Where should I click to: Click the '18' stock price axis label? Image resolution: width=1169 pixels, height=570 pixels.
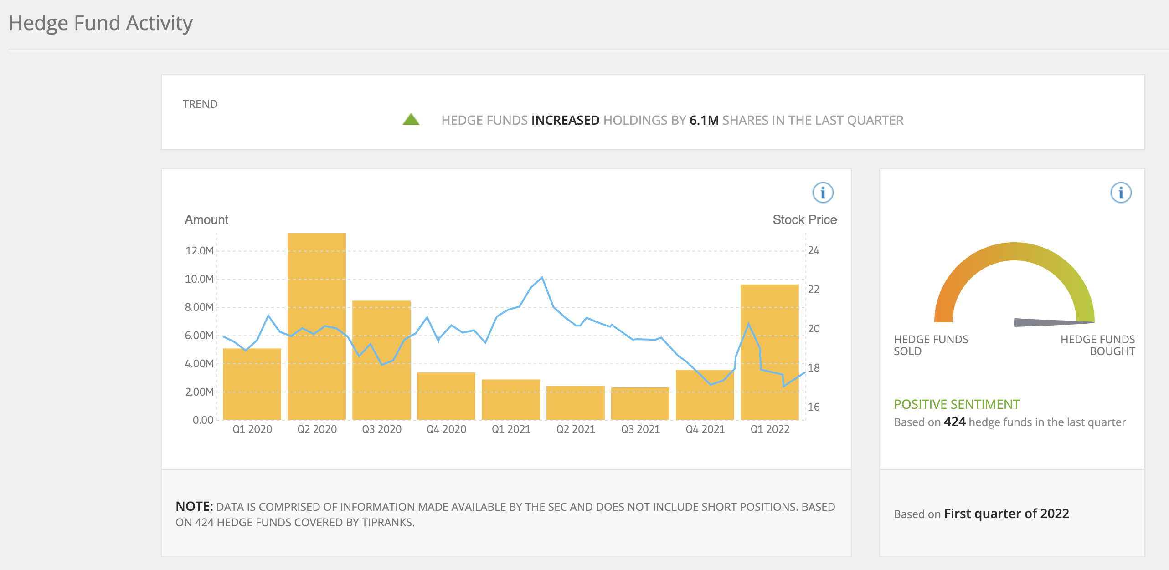click(x=814, y=368)
